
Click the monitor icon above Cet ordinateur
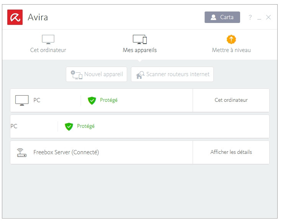coord(48,39)
